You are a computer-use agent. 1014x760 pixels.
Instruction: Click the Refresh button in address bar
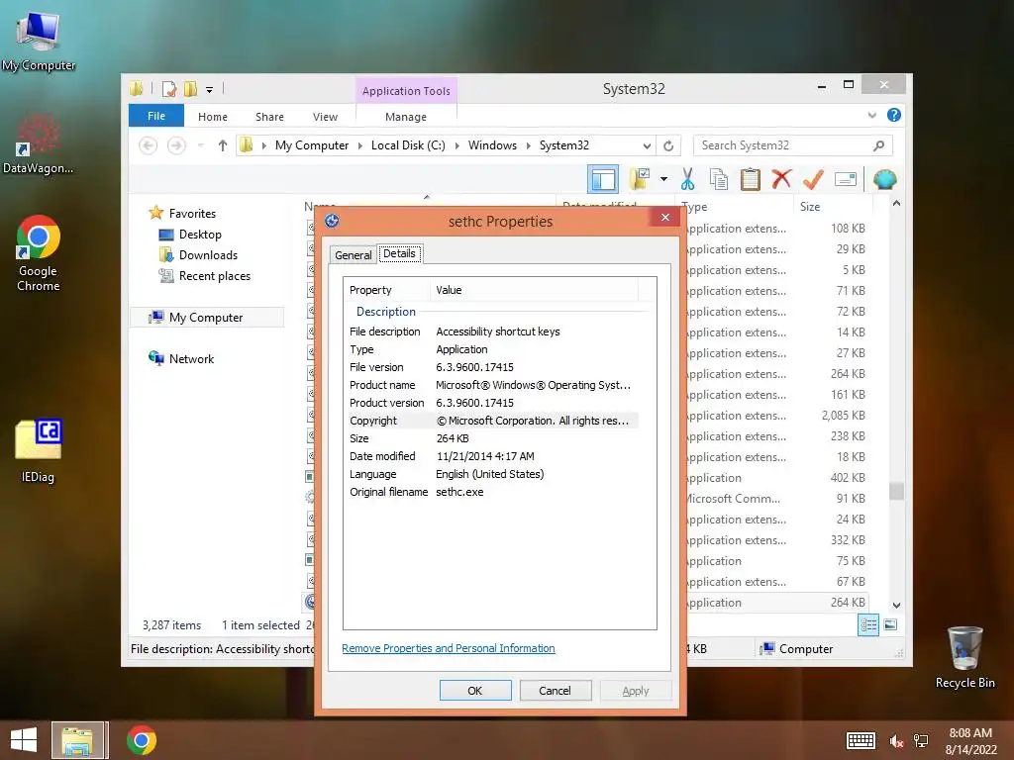pyautogui.click(x=668, y=145)
